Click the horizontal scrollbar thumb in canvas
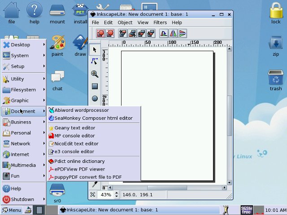 tap(167, 188)
